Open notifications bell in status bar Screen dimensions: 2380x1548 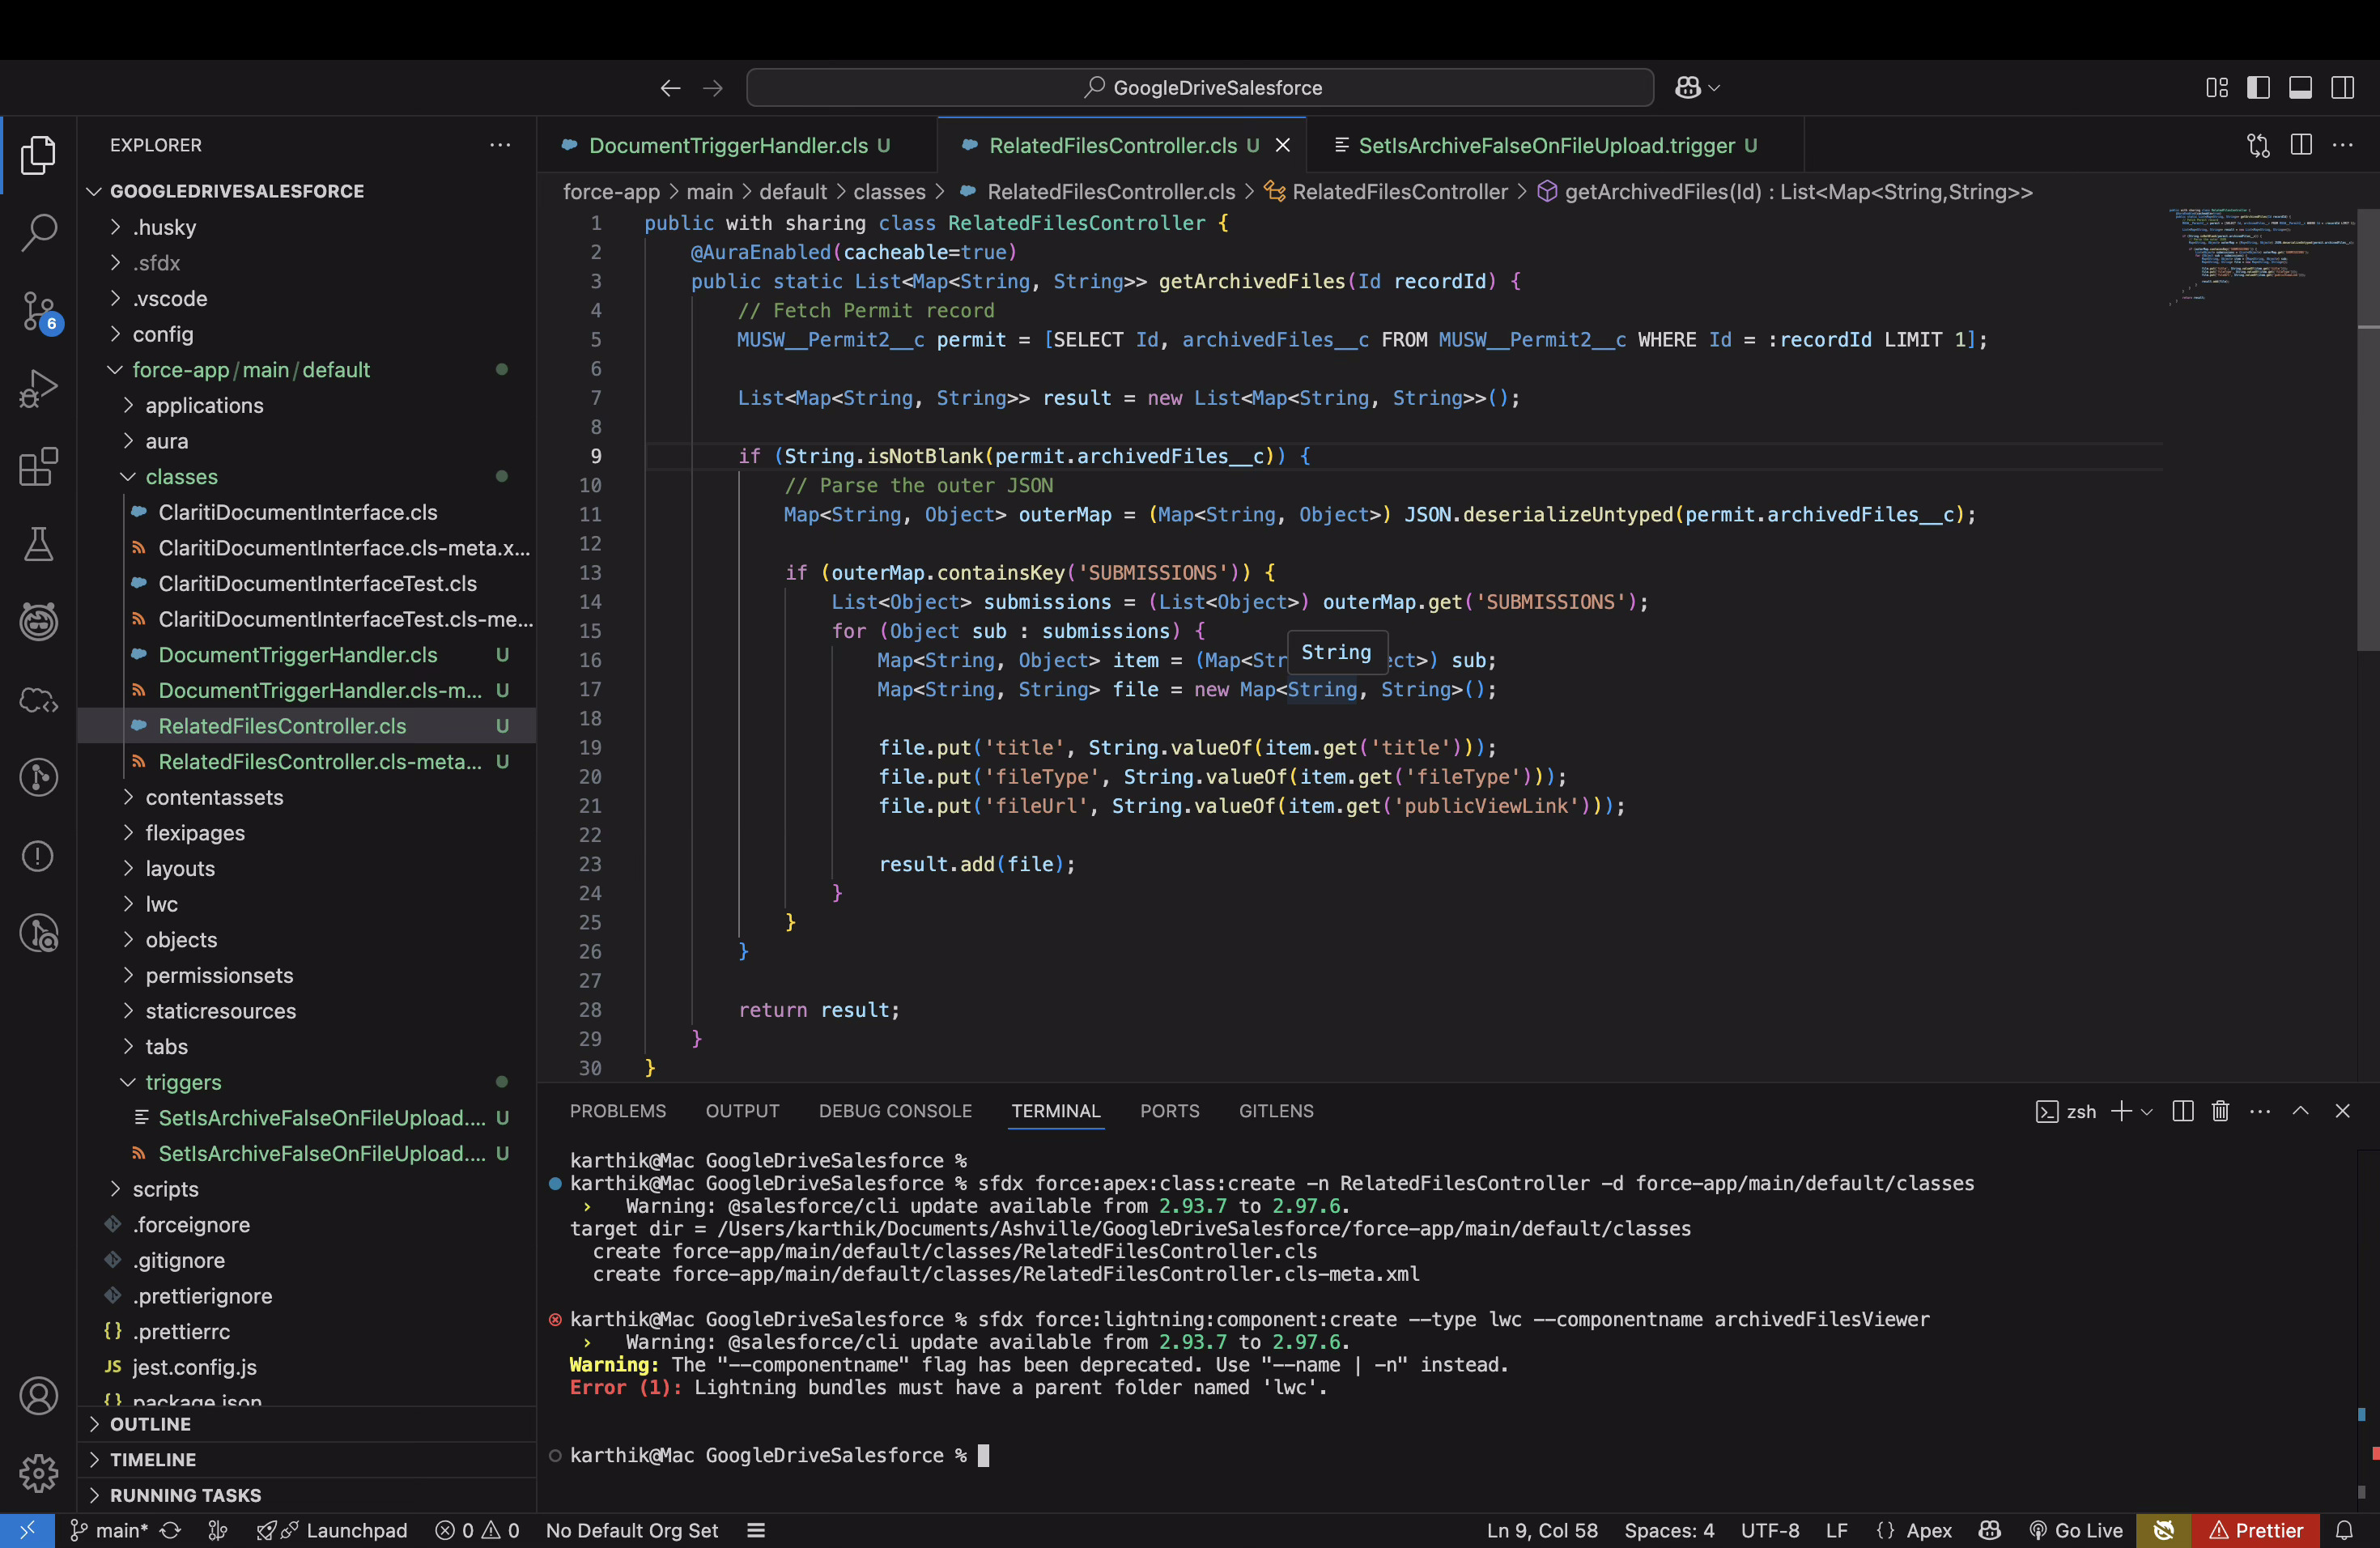pos(2343,1530)
